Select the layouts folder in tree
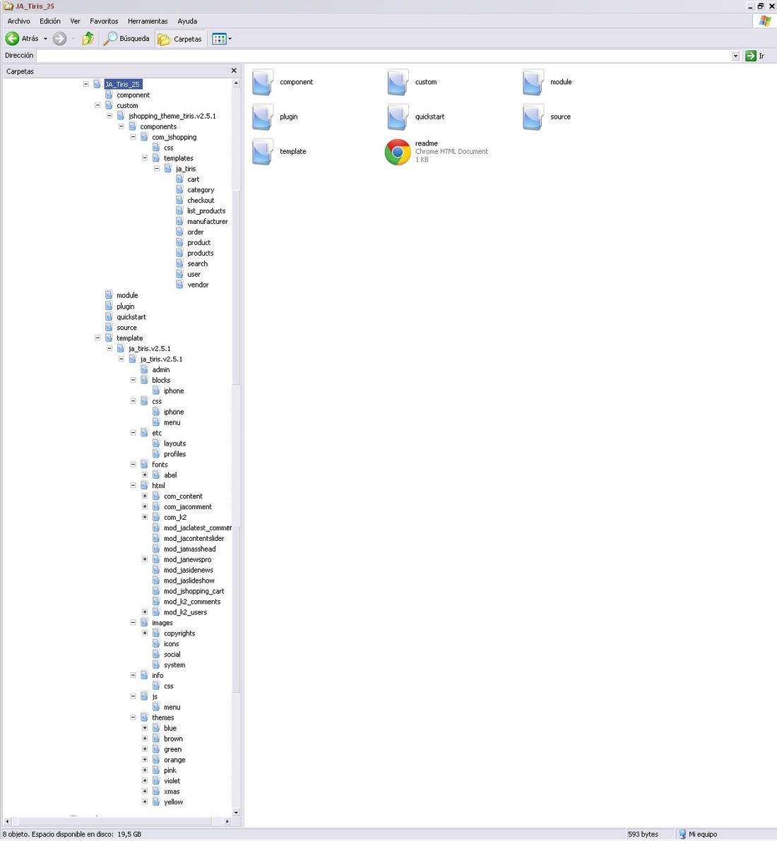The width and height of the screenshot is (777, 841). click(x=175, y=443)
